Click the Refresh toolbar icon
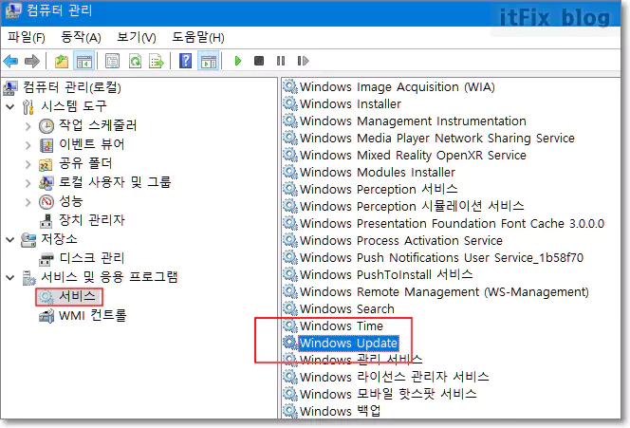The height and width of the screenshot is (428, 630). pos(135,61)
